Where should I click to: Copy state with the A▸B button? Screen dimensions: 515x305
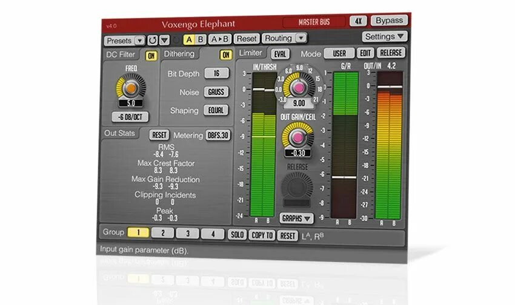[220, 39]
